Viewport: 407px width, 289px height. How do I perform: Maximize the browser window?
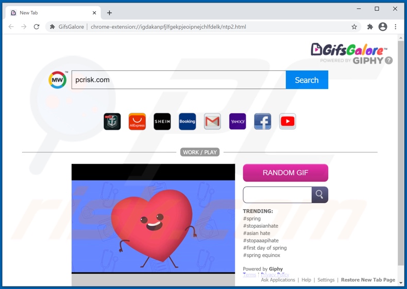tap(377, 9)
